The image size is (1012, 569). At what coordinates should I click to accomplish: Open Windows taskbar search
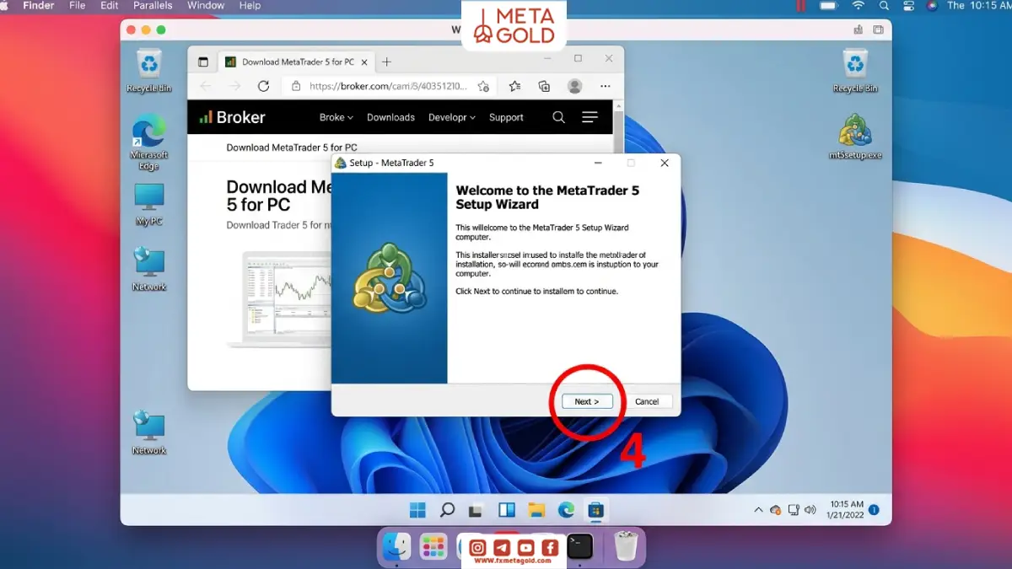448,510
